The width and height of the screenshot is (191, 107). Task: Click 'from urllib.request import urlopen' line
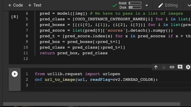tap(78, 74)
